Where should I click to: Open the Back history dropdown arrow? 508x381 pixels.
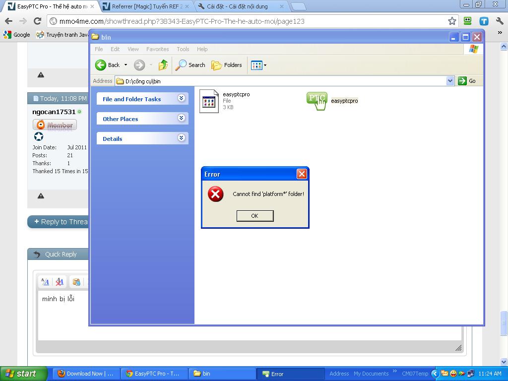pos(126,65)
